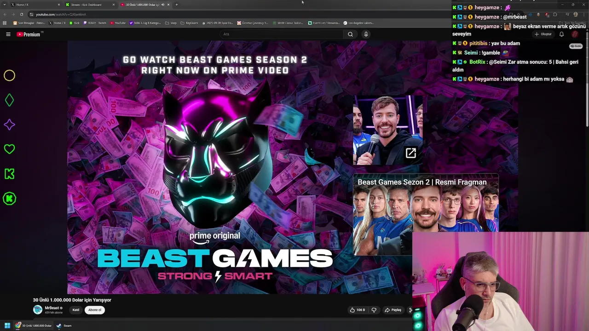Open '2025-09-06 Spor Ek...' bookmark
This screenshot has width=589, height=331.
[x=217, y=23]
